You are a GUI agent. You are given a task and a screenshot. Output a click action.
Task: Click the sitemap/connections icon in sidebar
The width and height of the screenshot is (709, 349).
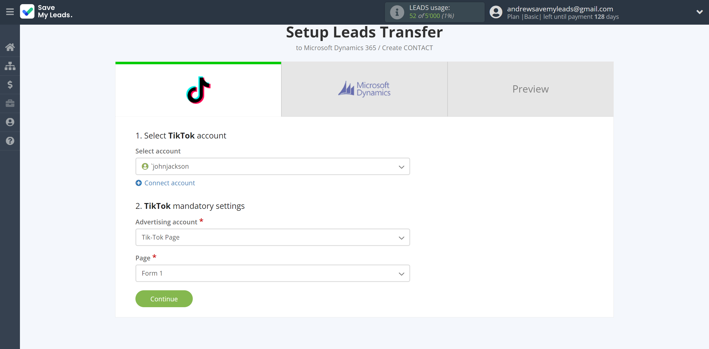click(10, 66)
